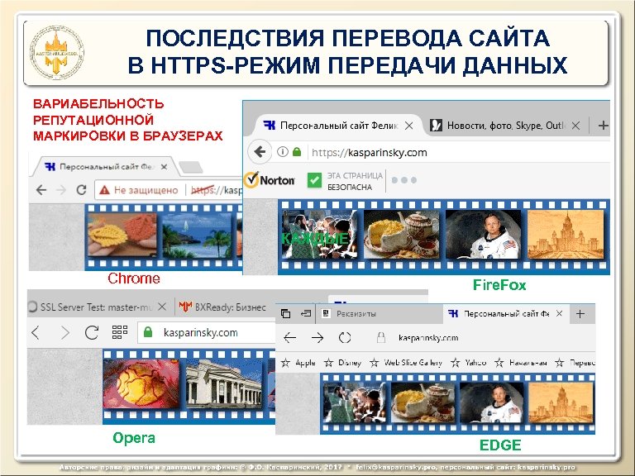The image size is (635, 476).
Task: Close the Opera 'SSL Server Test' tab
Action: pyautogui.click(x=162, y=307)
